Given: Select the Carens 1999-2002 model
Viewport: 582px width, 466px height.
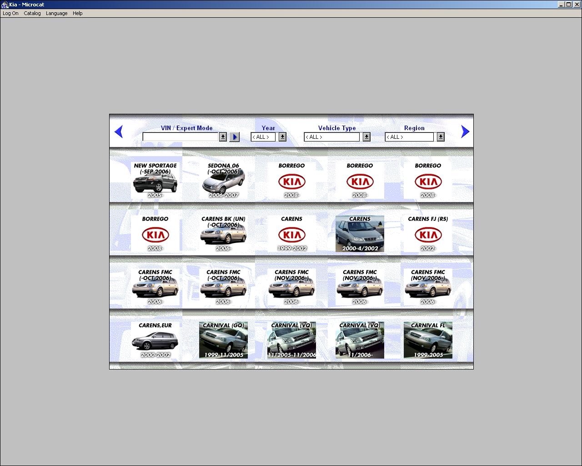Looking at the screenshot, I should [291, 233].
